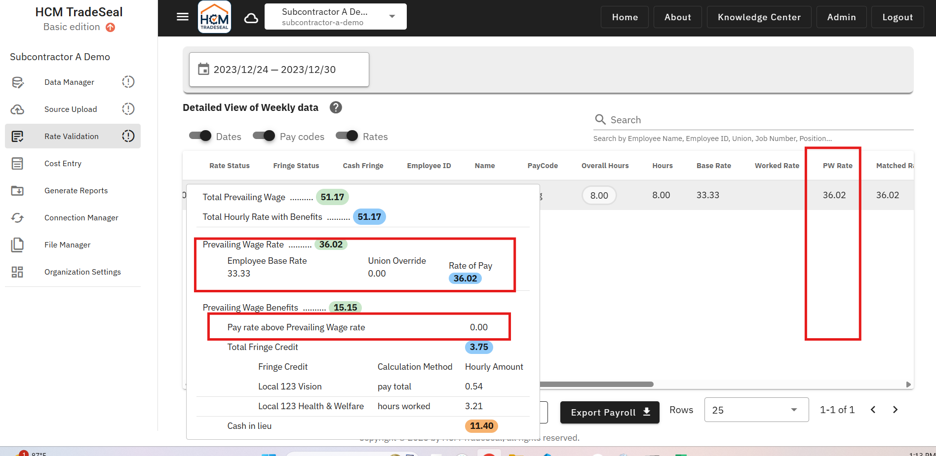This screenshot has height=456, width=936.
Task: Open Cost Entry in the sidebar
Action: coord(63,164)
